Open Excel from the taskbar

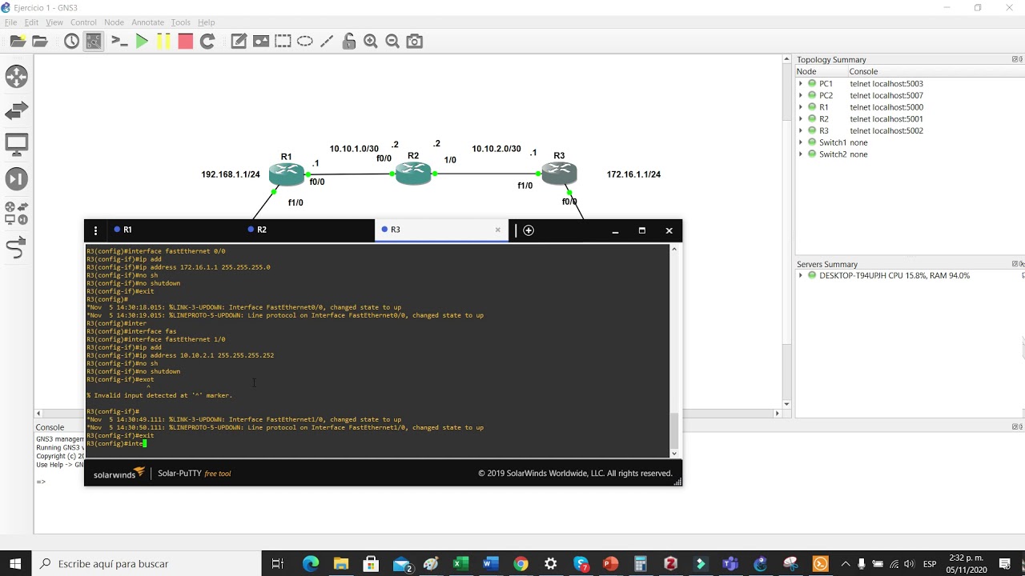click(460, 564)
